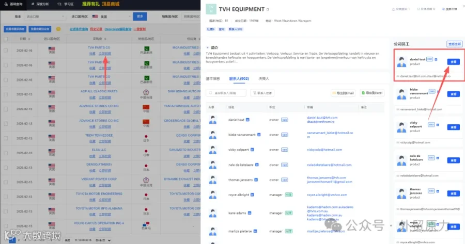Click contact filter button beside search box
The image size is (465, 244).
(262, 93)
